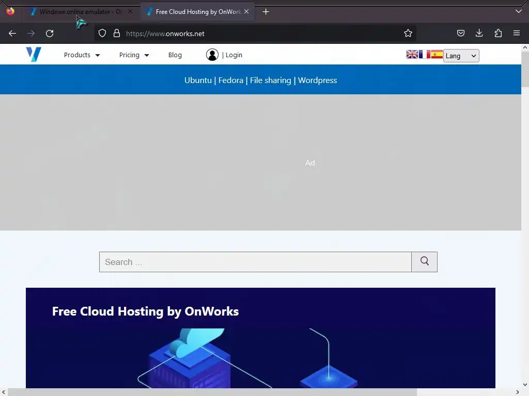Open the Lang dropdown selector
Image resolution: width=529 pixels, height=396 pixels.
461,56
